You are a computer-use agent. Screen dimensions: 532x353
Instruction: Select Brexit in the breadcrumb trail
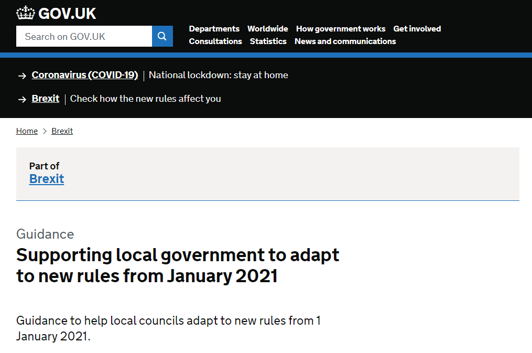pos(62,131)
